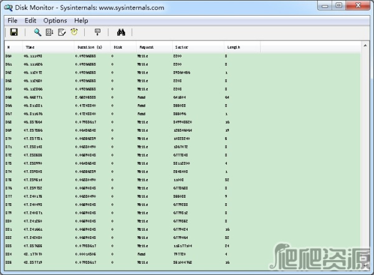Toggle capture with the magnifier icon
Viewport: 374px width, 275px height.
click(x=37, y=32)
